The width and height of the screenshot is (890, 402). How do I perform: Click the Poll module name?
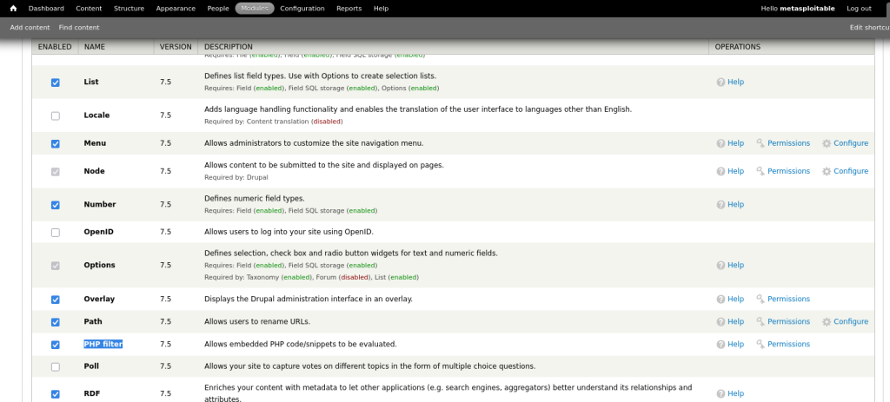pyautogui.click(x=91, y=366)
